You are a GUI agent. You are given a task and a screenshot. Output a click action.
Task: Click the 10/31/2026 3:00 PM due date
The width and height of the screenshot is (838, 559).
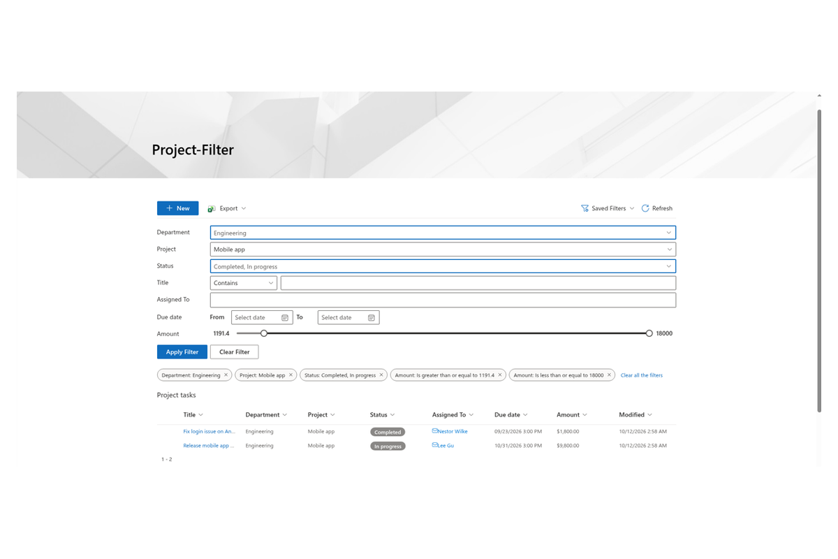[x=518, y=446]
